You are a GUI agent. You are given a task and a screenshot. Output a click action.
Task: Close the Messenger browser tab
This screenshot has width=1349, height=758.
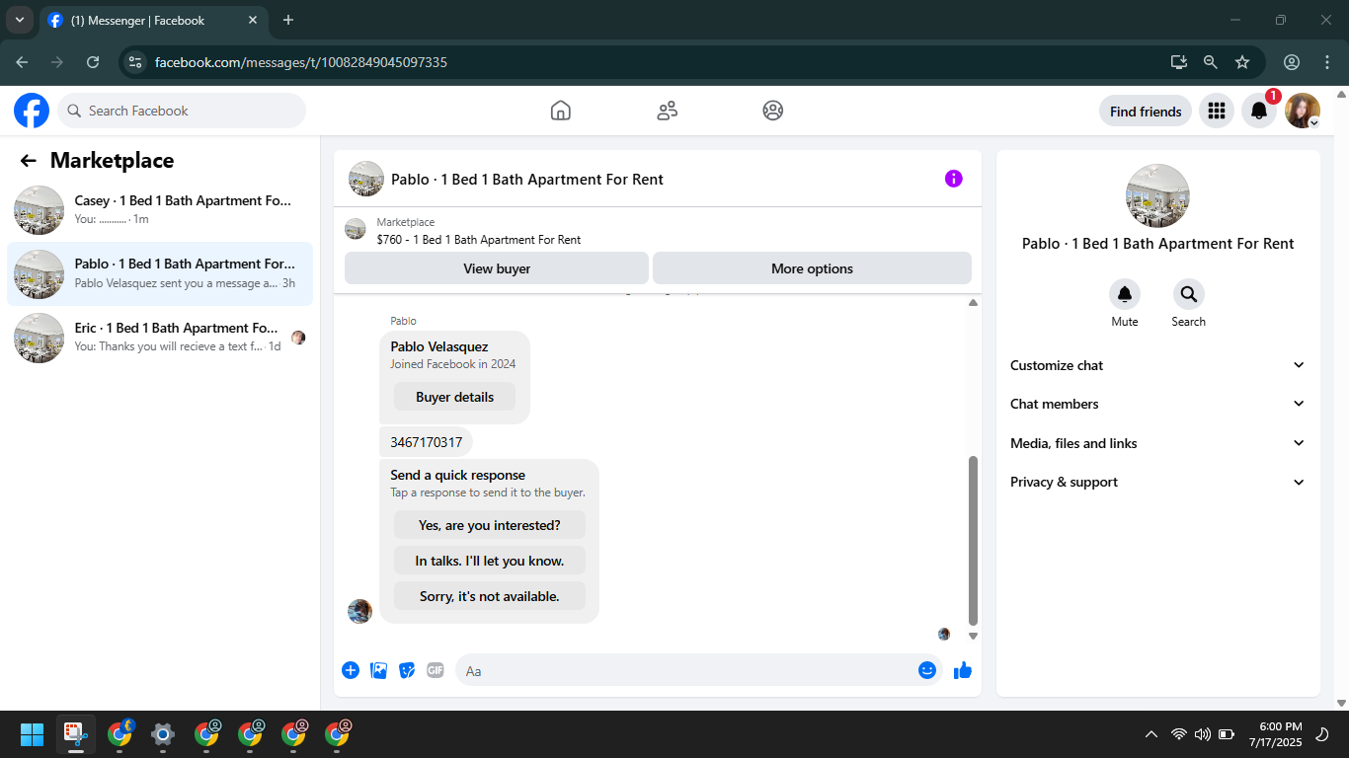click(253, 20)
